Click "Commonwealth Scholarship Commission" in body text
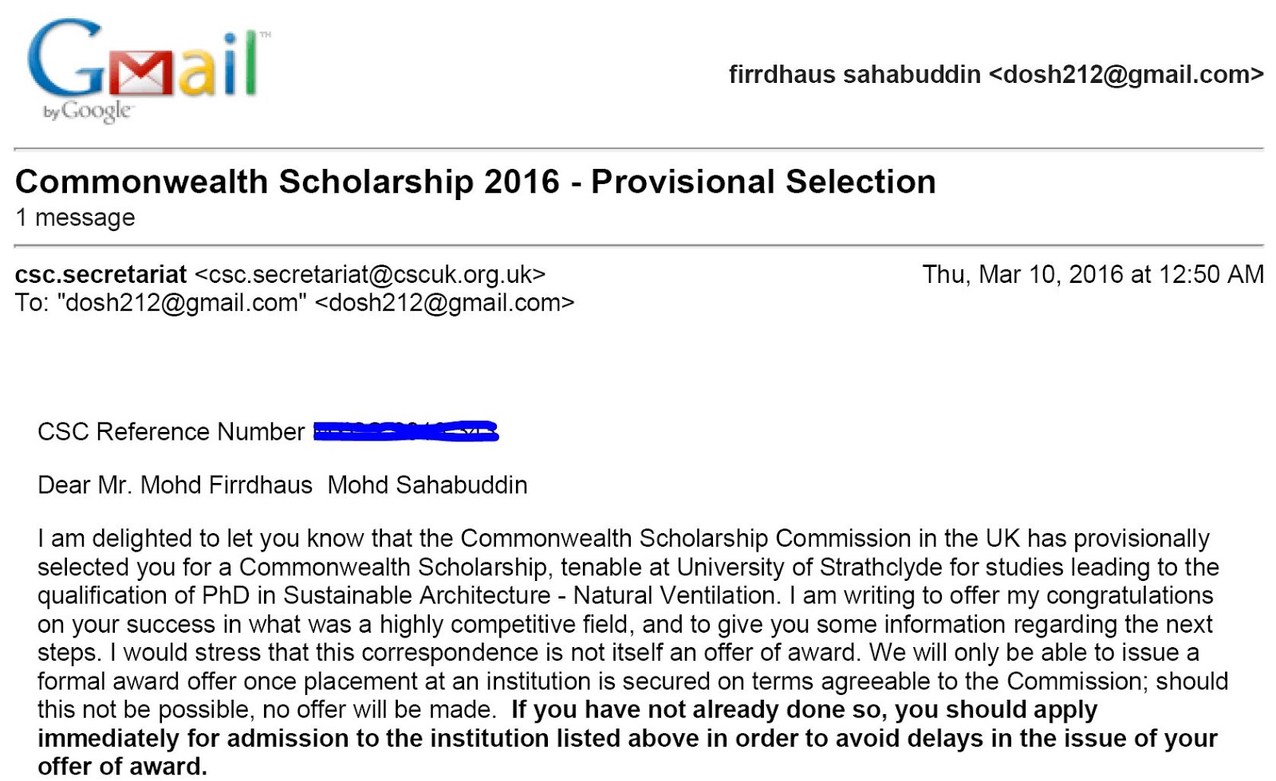 (686, 539)
